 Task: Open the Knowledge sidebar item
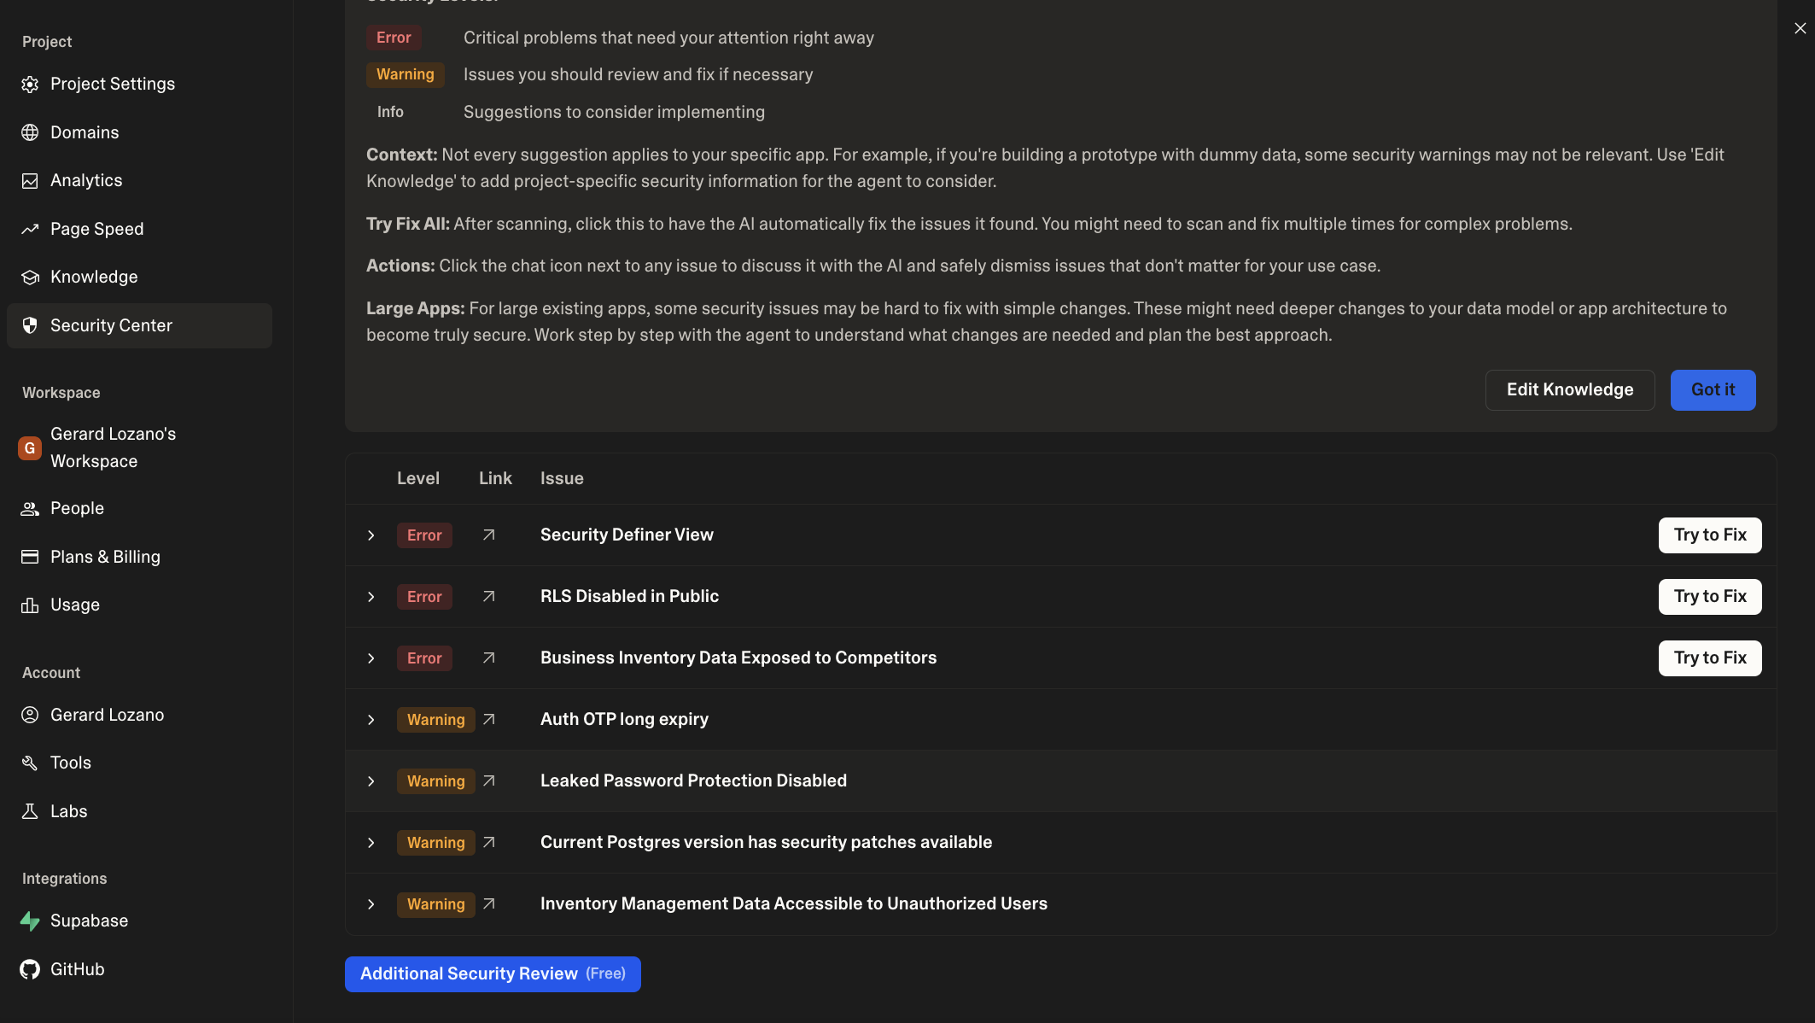pos(94,277)
